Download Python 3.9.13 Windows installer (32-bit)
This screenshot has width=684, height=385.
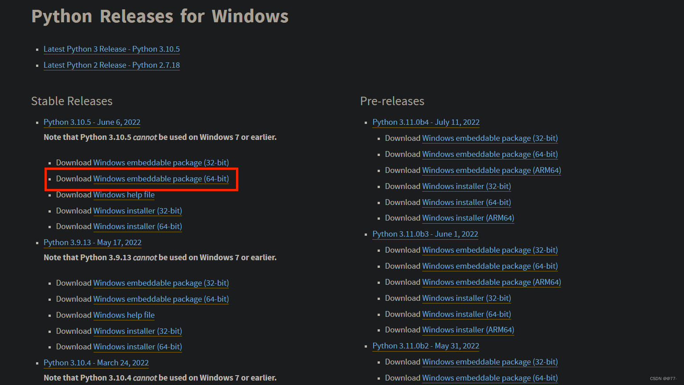click(138, 331)
